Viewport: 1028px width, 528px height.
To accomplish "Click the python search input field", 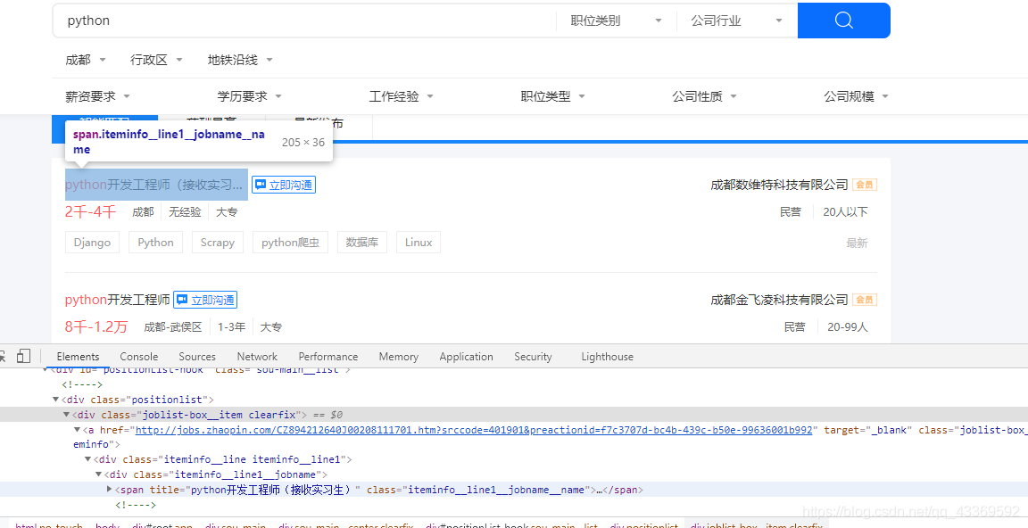I will coord(268,18).
